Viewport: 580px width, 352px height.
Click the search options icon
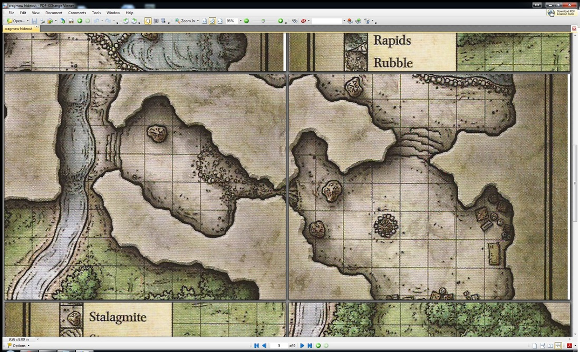(x=367, y=21)
